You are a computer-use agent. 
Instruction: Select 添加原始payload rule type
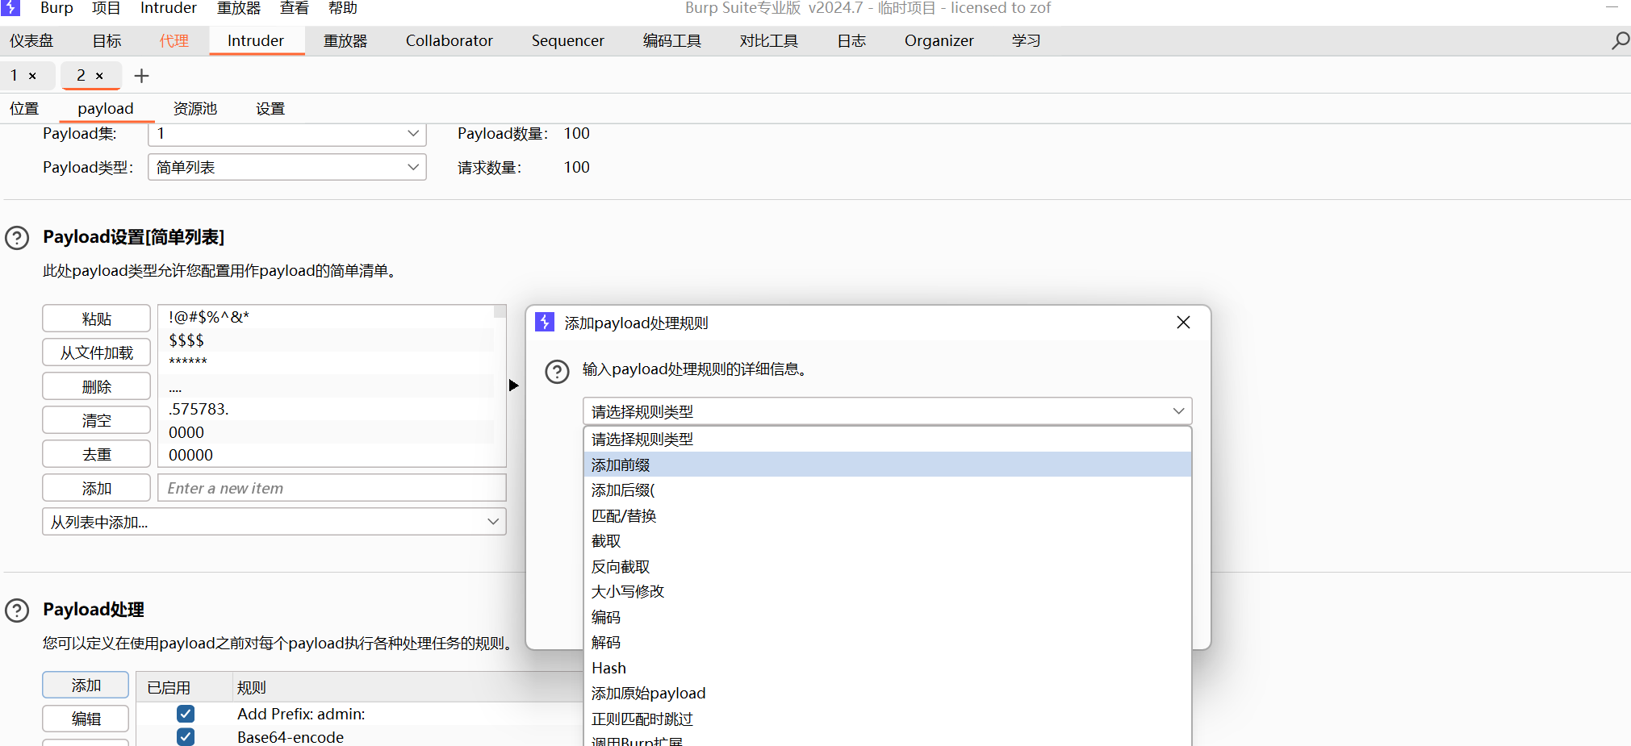coord(887,693)
